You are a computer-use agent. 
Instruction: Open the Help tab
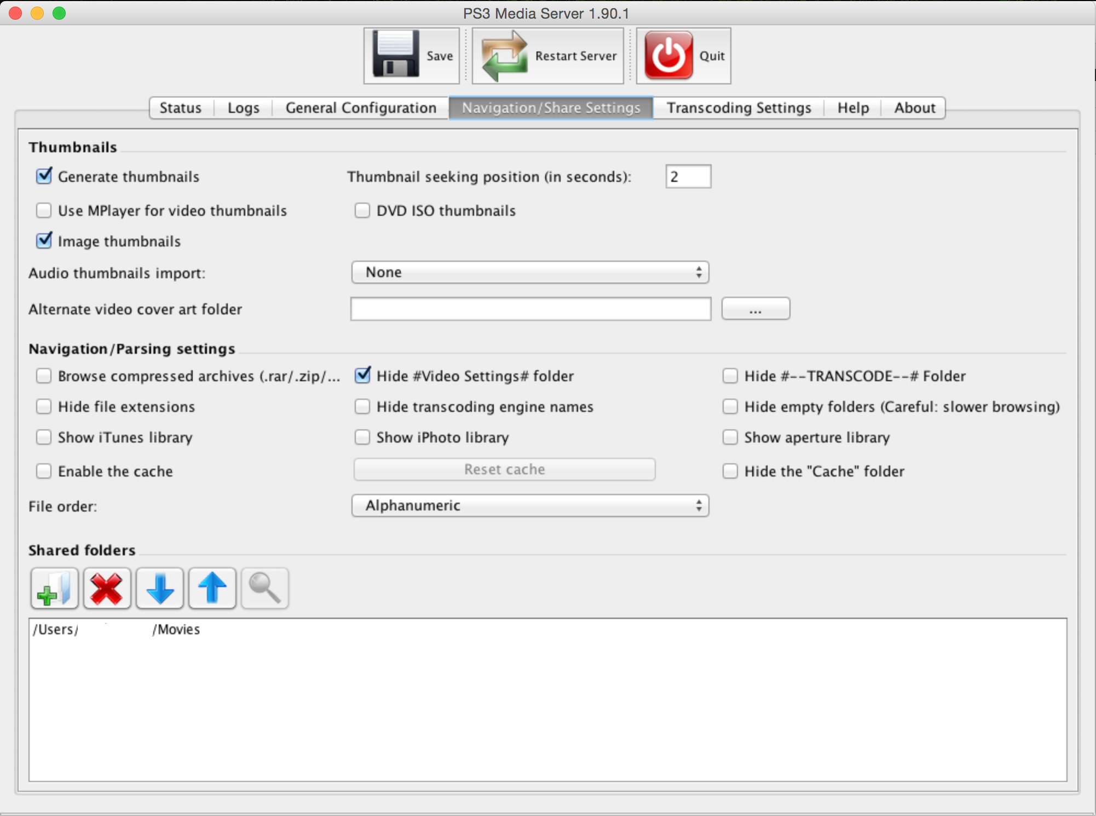pyautogui.click(x=853, y=108)
